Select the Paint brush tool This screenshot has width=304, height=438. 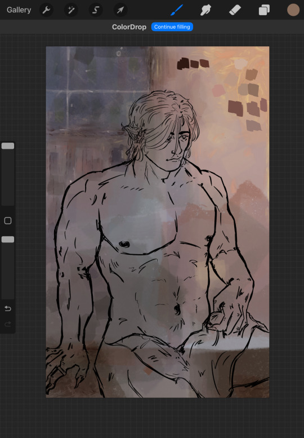point(177,10)
